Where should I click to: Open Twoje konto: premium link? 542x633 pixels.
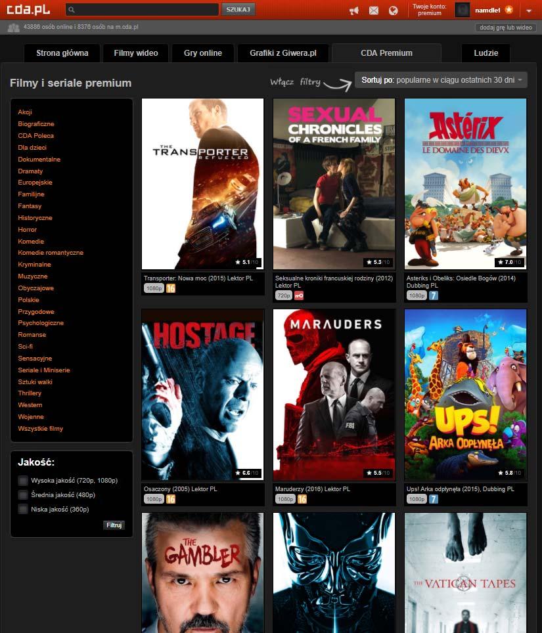(x=429, y=10)
